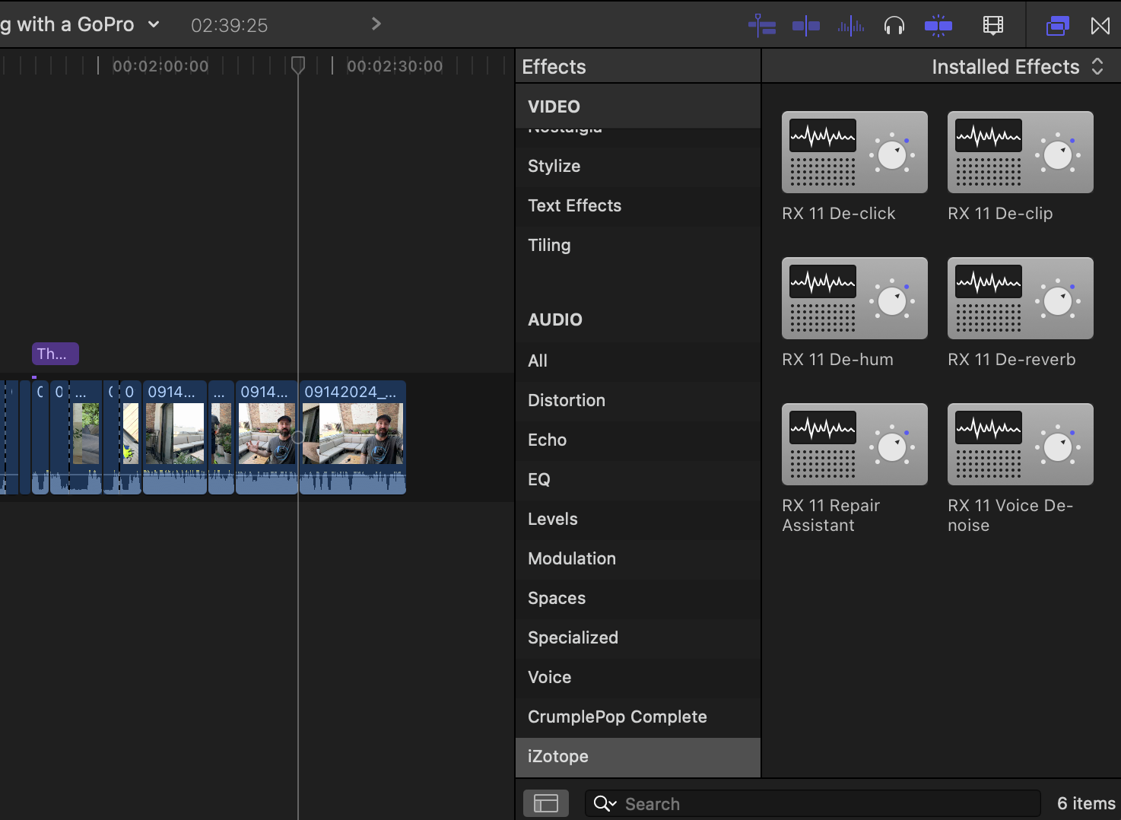
Task: Enable solo audio playback
Action: (x=894, y=24)
